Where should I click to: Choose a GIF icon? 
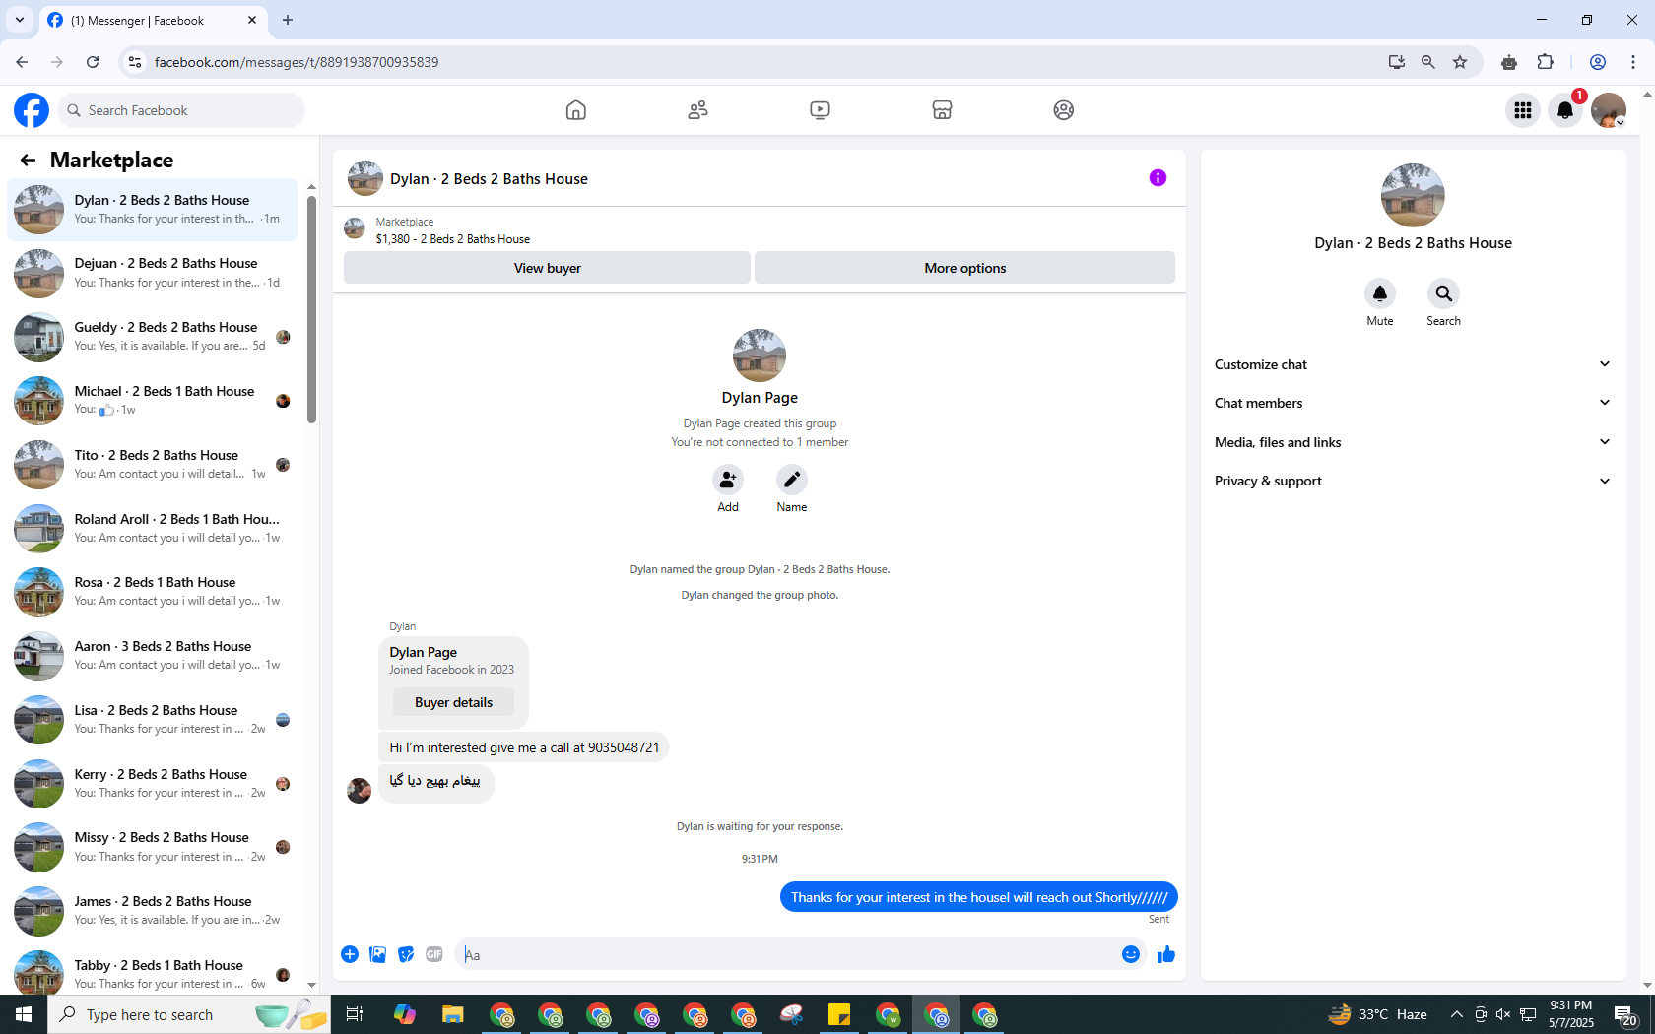pos(434,954)
